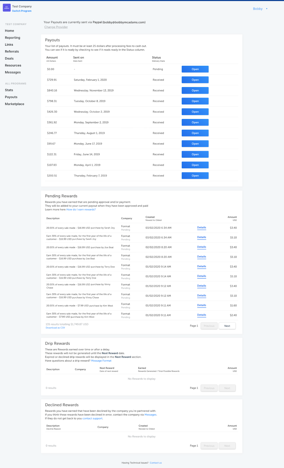Image resolution: width=284 pixels, height=468 pixels.
Task: Click the contact support link
Action: (x=93, y=419)
